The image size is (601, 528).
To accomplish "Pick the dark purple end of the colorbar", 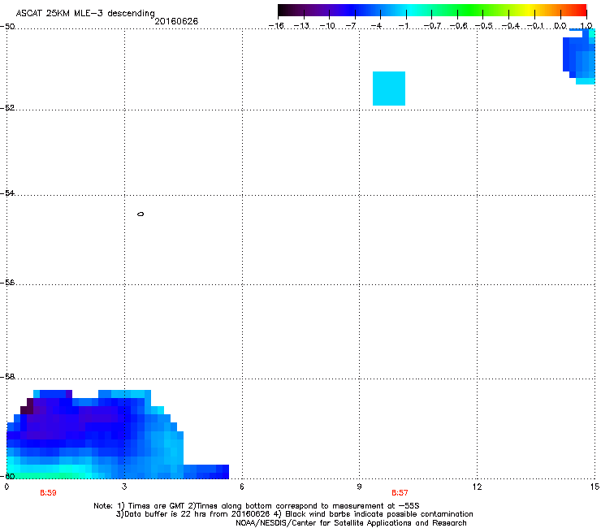I will pyautogui.click(x=288, y=10).
